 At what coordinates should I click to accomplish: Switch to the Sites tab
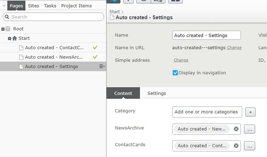(x=33, y=6)
